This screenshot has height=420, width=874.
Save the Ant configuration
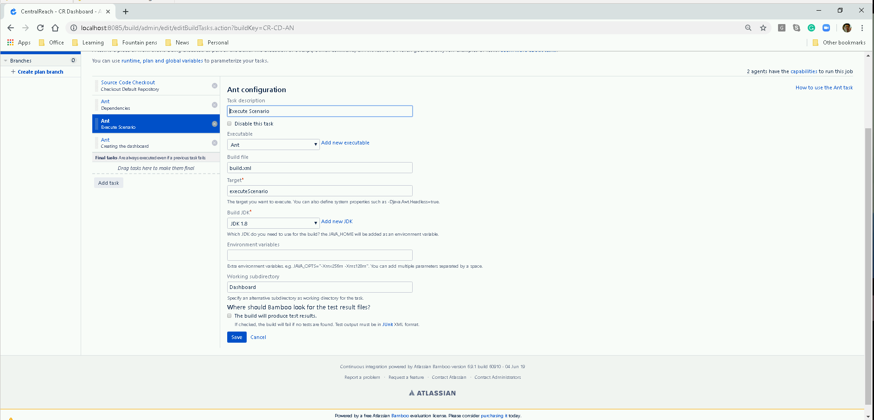[236, 337]
